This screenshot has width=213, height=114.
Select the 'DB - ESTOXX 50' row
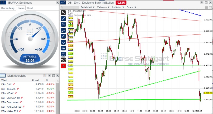[28, 98]
